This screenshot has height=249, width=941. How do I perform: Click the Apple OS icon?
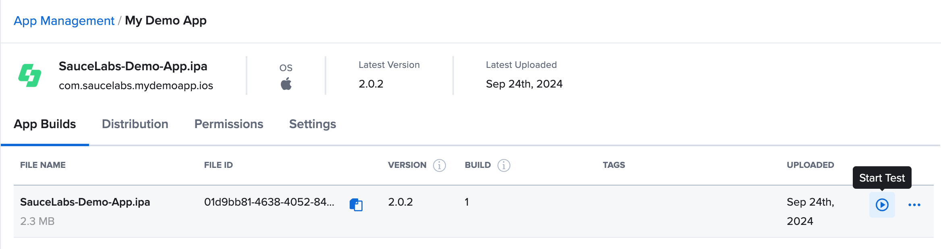tap(286, 84)
